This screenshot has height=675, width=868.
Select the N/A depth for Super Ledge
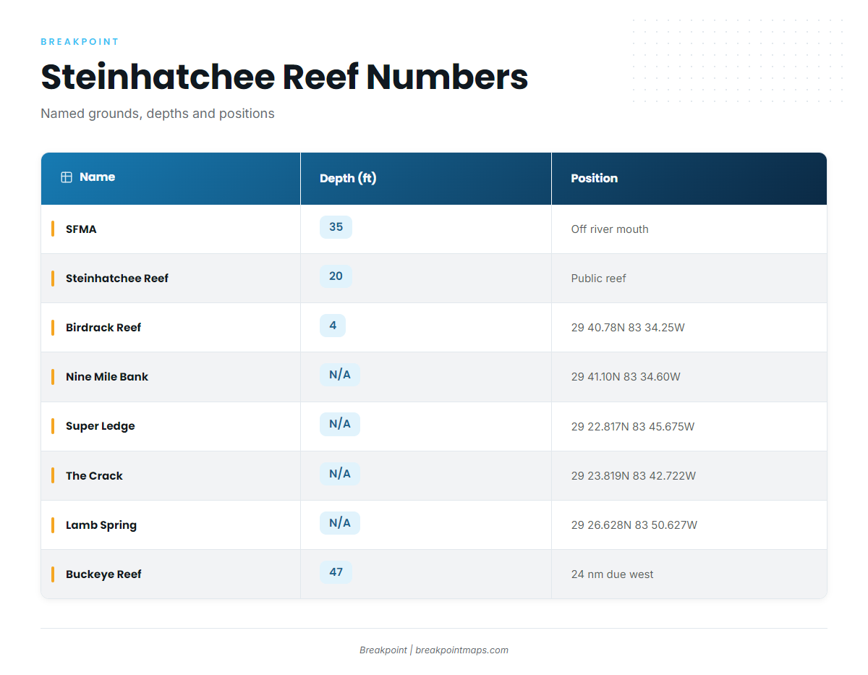click(x=340, y=425)
